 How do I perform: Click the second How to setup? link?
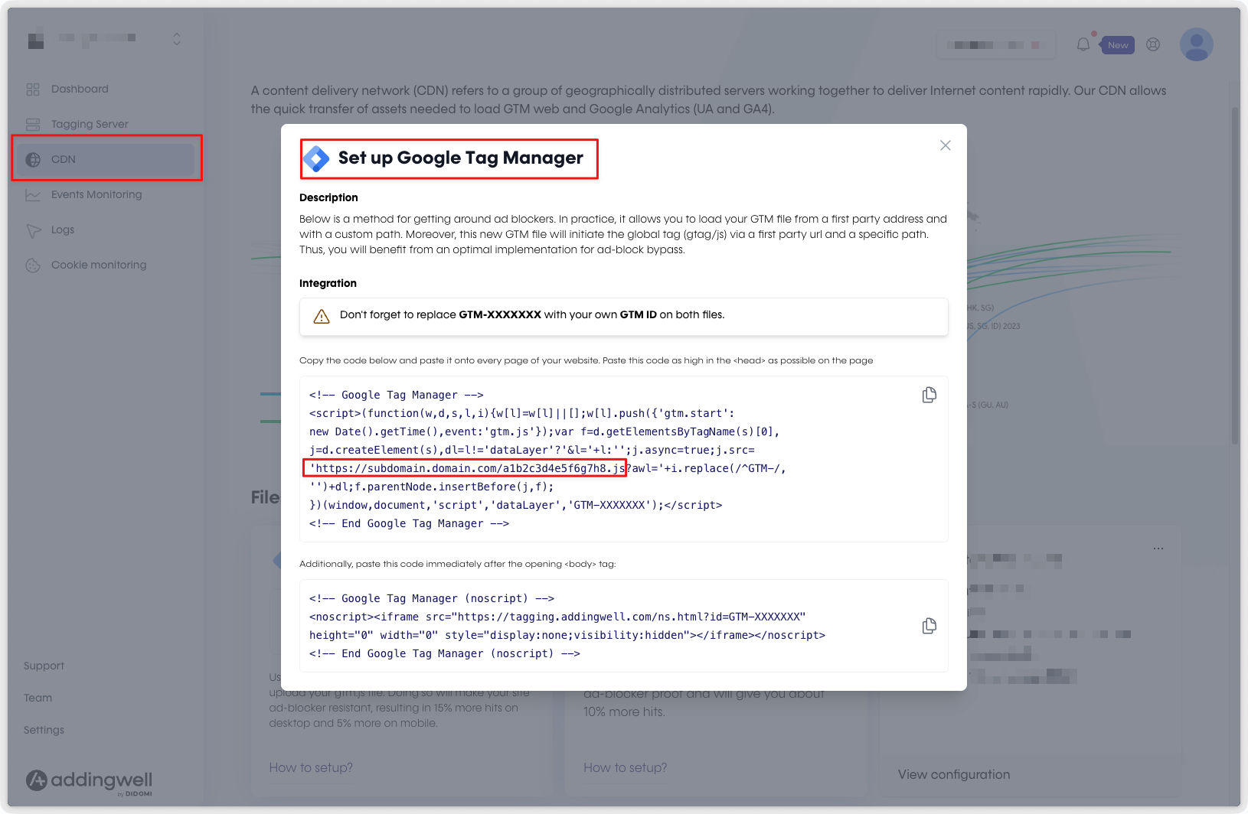click(x=625, y=767)
